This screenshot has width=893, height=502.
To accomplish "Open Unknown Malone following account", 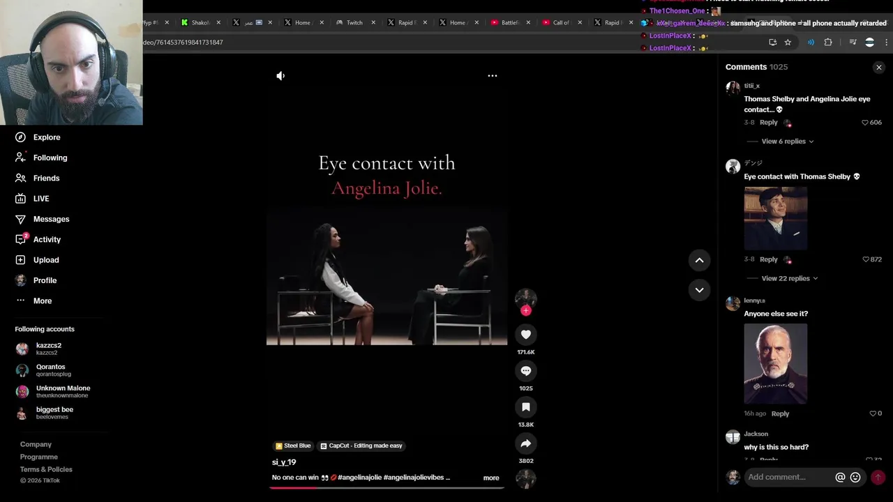I will pyautogui.click(x=63, y=392).
